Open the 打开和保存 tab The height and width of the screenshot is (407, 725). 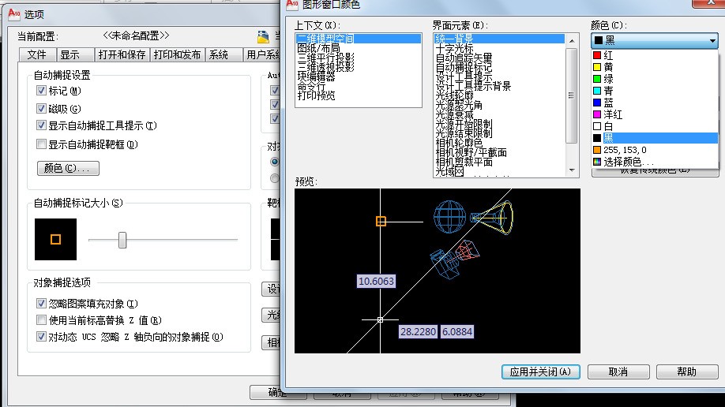click(122, 54)
